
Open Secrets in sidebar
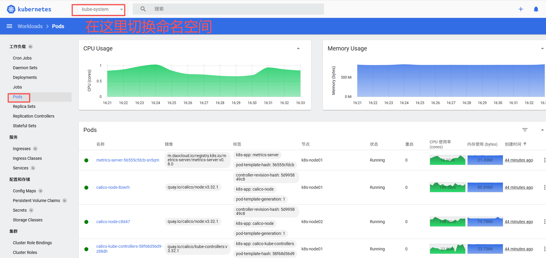[20, 210]
